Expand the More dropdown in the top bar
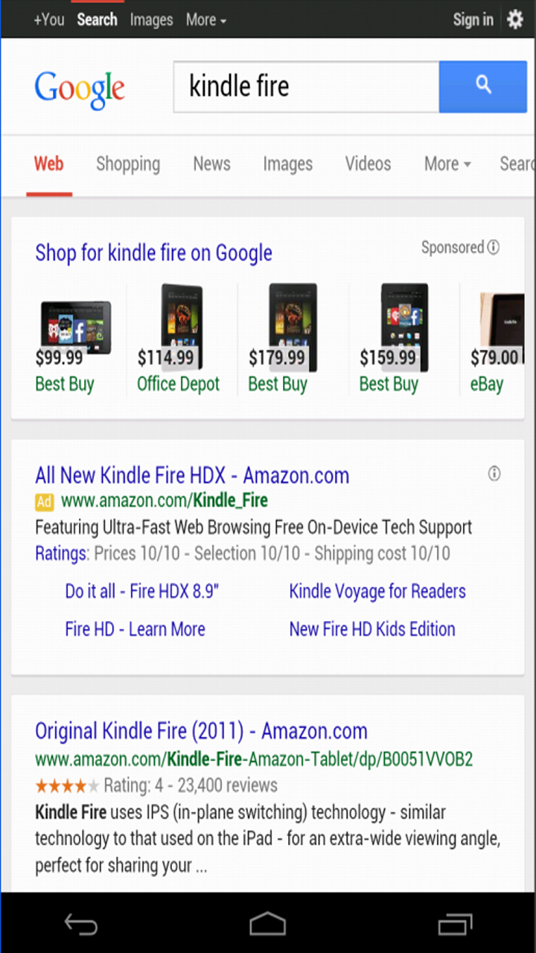Image resolution: width=536 pixels, height=953 pixels. (206, 20)
